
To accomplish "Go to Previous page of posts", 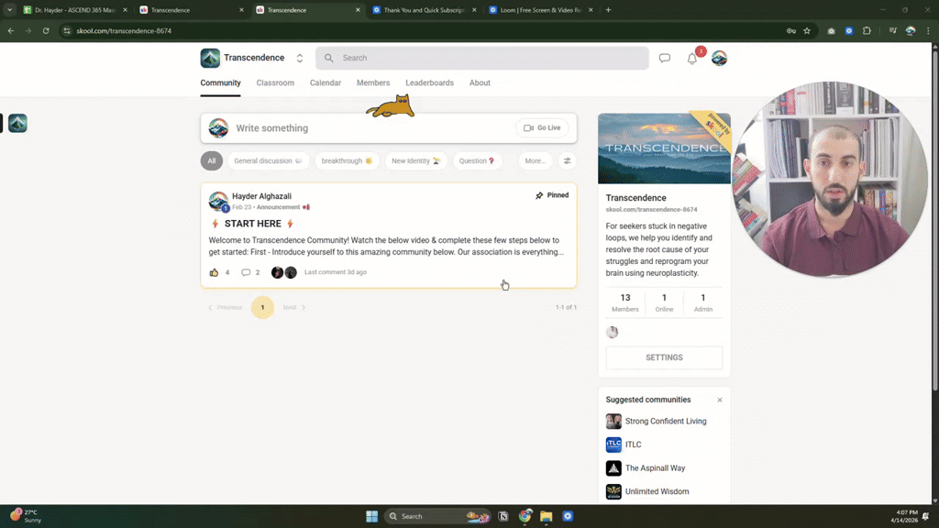I will click(x=226, y=307).
